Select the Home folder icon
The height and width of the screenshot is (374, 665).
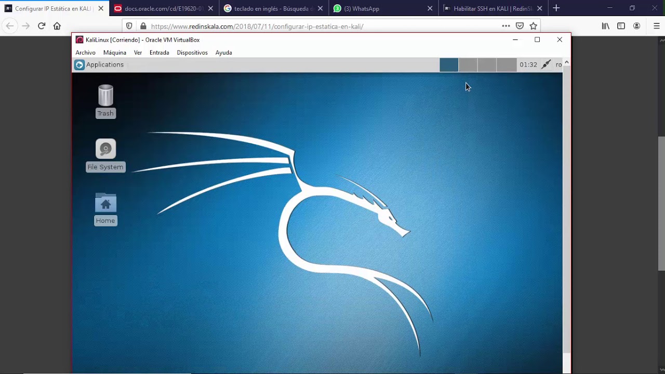point(105,209)
